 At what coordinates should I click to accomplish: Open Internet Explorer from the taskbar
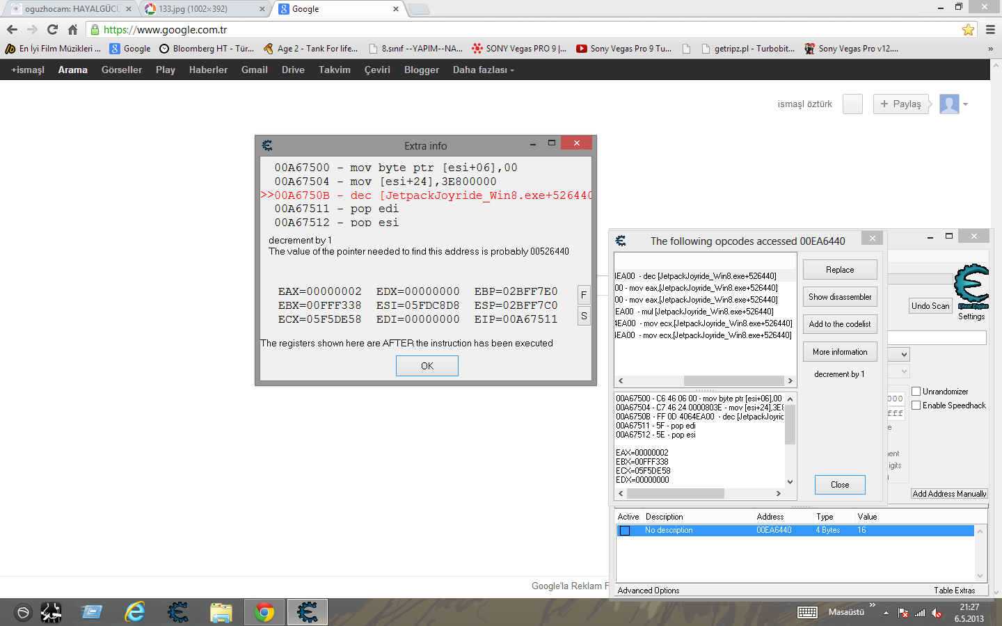click(135, 612)
